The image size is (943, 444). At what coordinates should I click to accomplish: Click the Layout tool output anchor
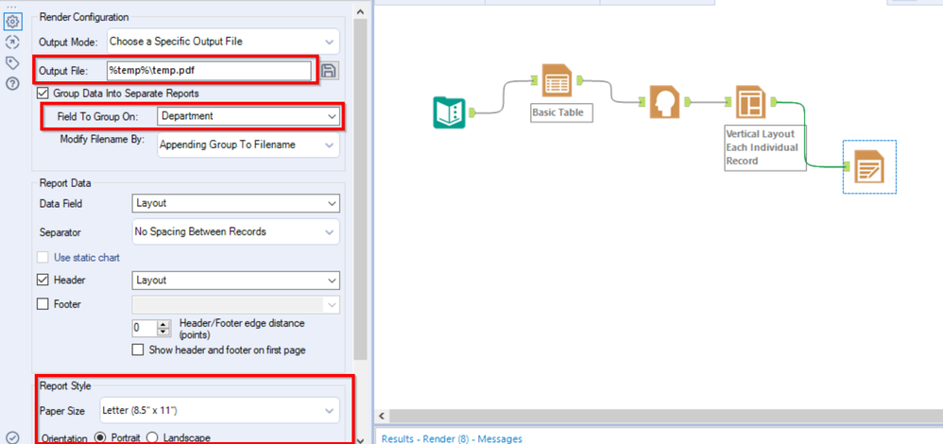point(774,102)
